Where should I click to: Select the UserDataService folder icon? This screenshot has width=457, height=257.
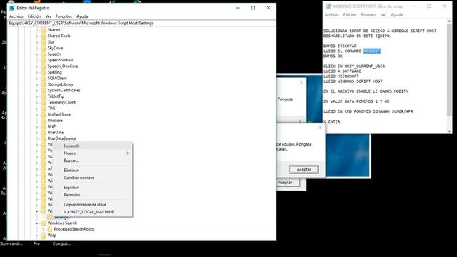44,138
